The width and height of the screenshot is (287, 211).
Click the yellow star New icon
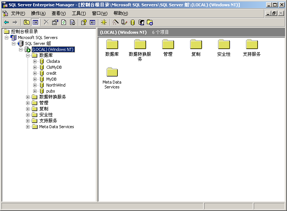(x=104, y=22)
